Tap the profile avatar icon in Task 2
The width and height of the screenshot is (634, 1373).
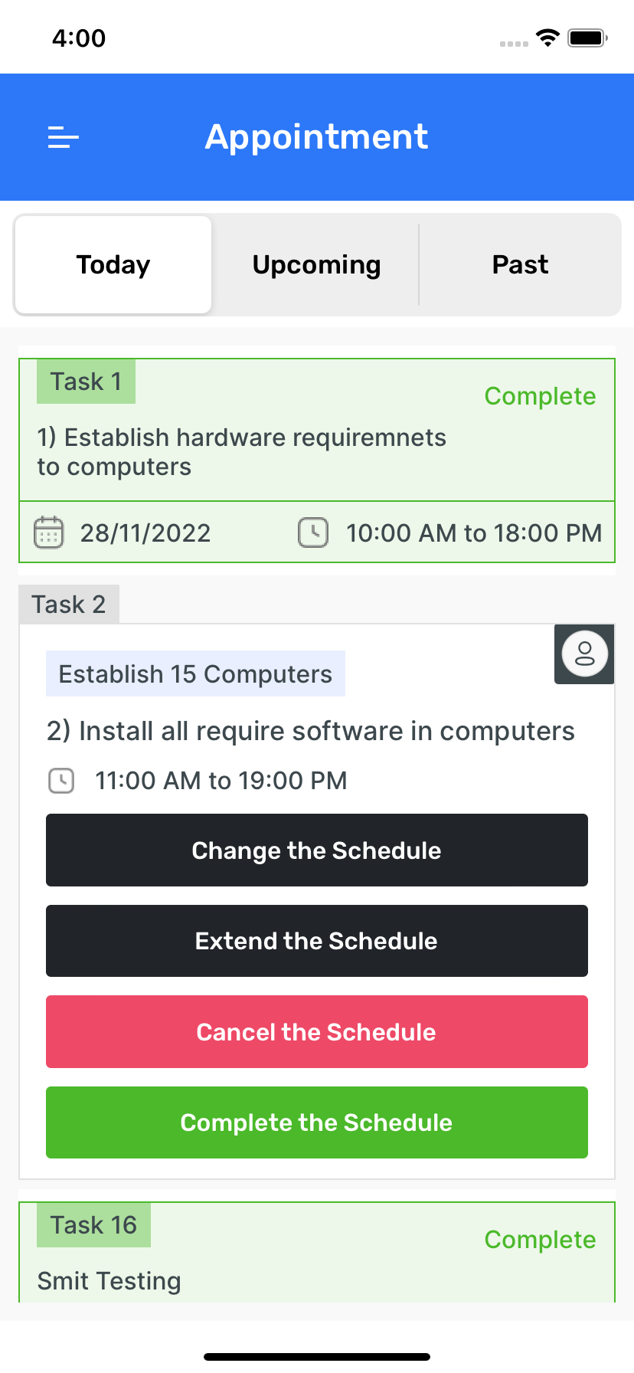pos(584,654)
